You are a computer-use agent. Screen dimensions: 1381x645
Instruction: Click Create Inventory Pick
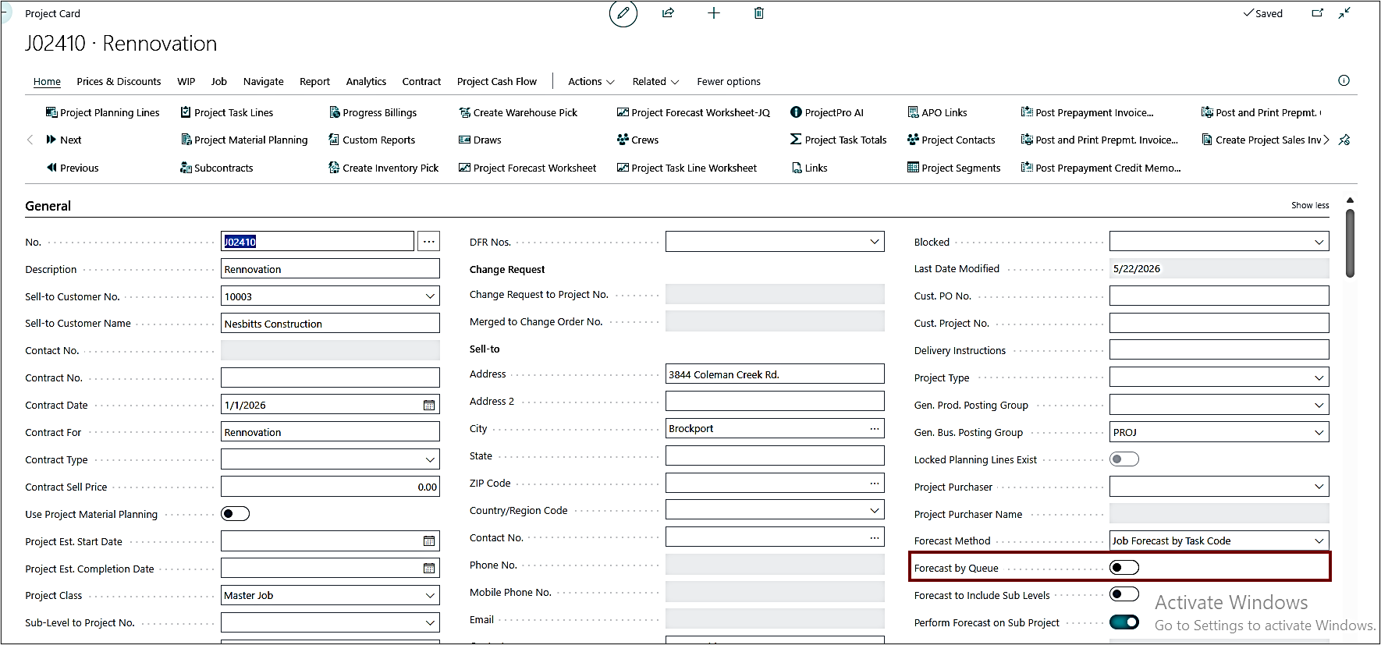383,168
